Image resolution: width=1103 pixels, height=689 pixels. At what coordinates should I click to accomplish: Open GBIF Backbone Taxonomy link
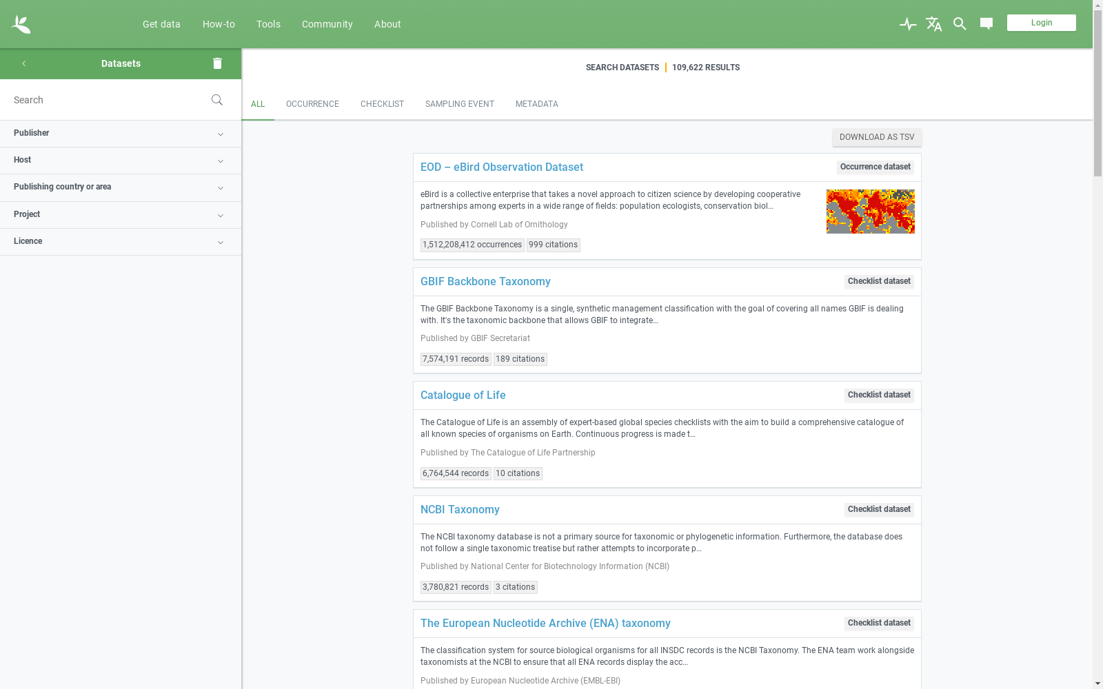pyautogui.click(x=485, y=282)
